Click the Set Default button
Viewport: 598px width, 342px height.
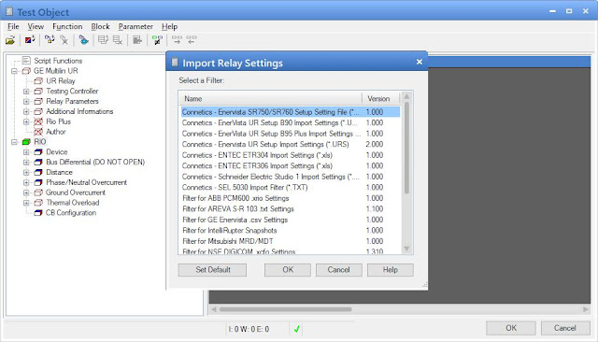point(212,270)
